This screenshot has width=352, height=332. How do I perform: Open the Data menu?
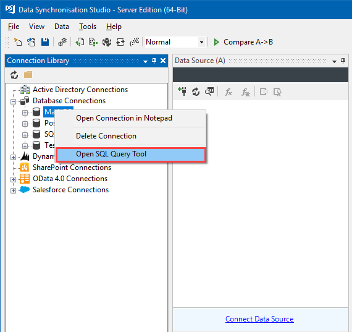click(x=62, y=27)
